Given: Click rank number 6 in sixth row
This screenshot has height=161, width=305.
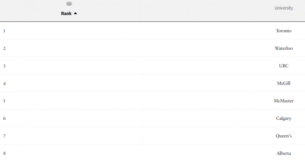Looking at the screenshot, I should pos(4,118).
